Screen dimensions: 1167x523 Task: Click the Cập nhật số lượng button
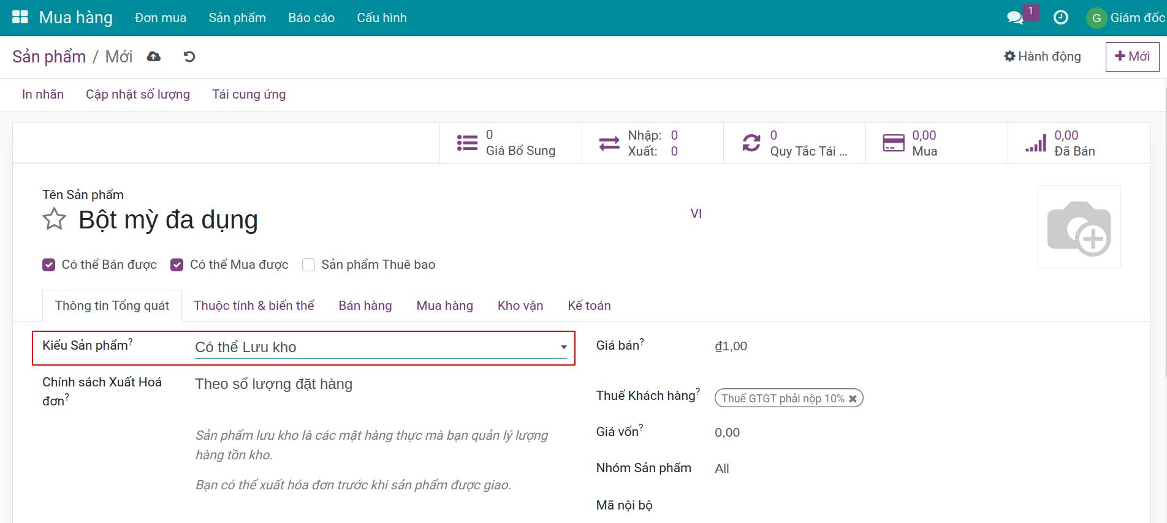pos(138,94)
